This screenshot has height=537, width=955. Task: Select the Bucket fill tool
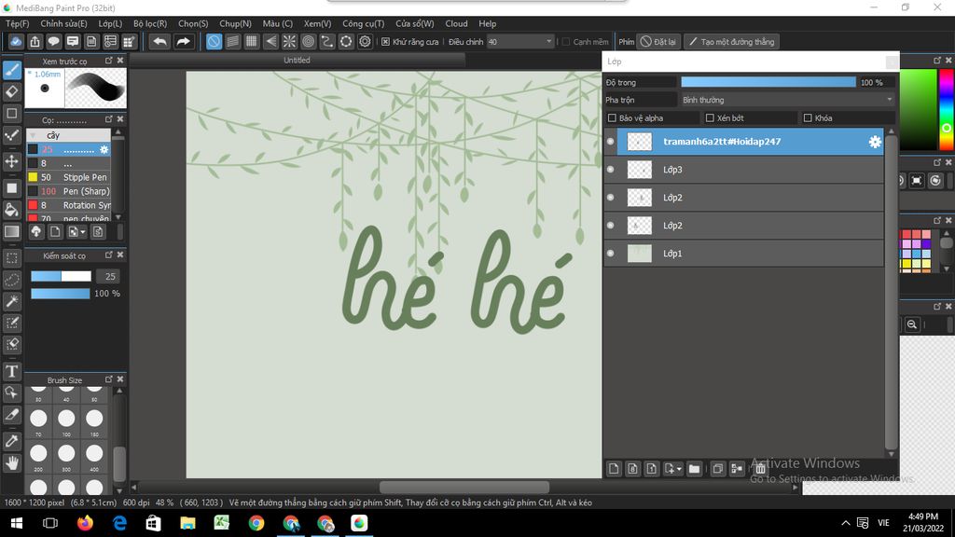pos(12,210)
